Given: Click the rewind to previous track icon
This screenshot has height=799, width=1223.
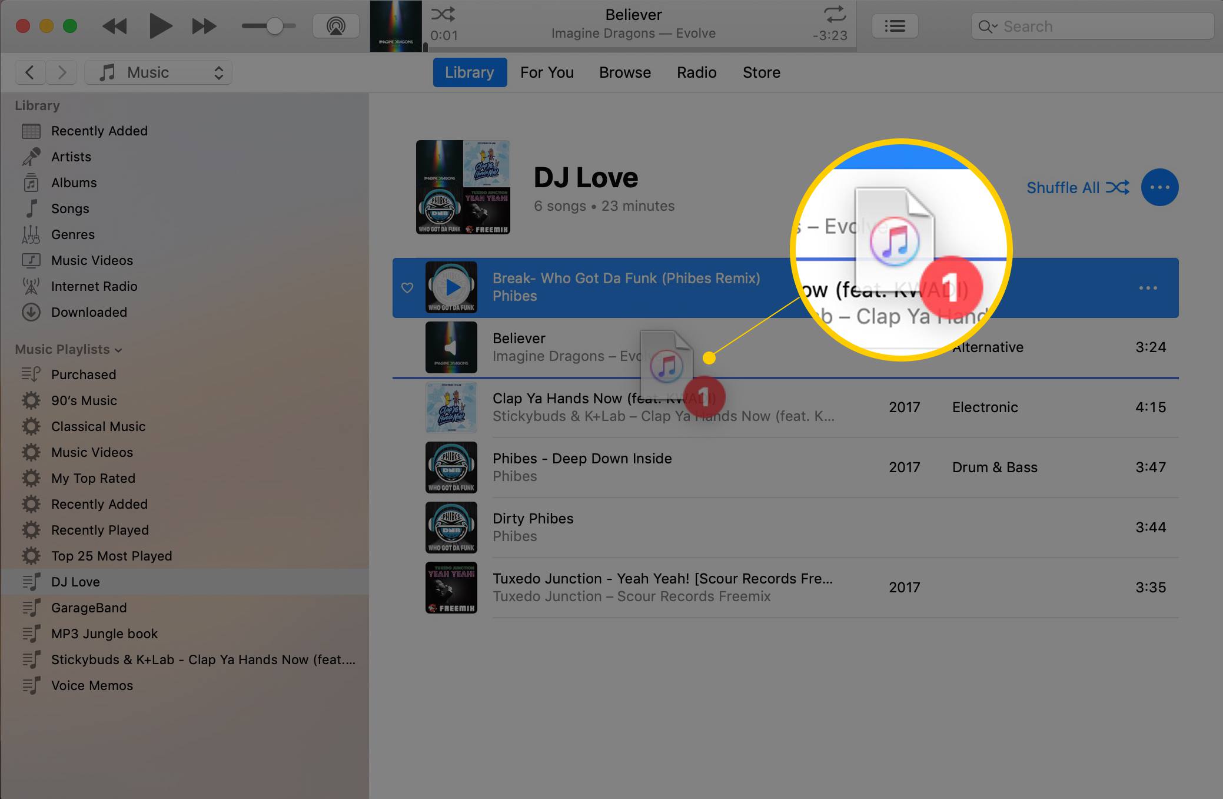Looking at the screenshot, I should click(115, 25).
